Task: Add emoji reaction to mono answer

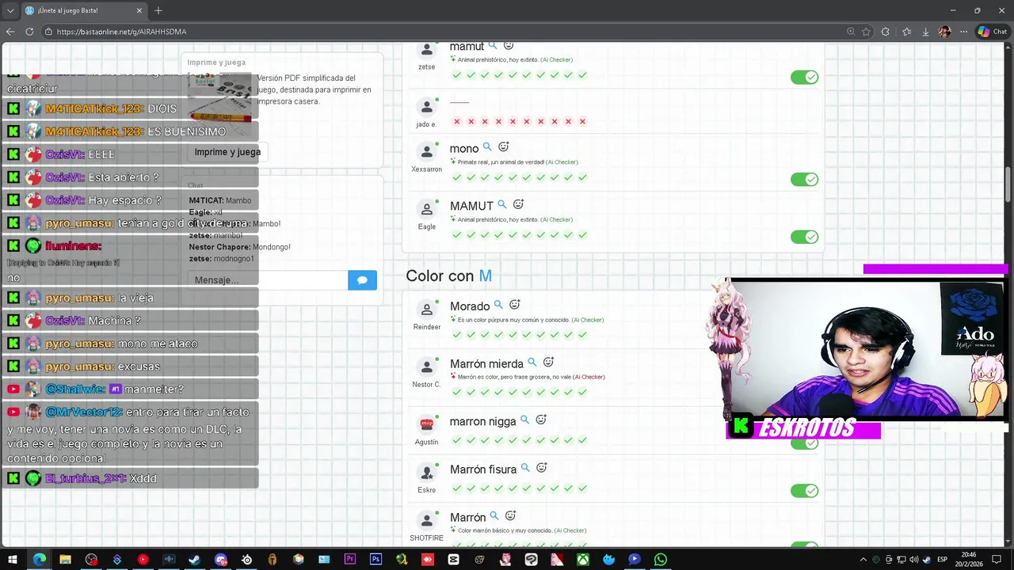Action: tap(503, 147)
